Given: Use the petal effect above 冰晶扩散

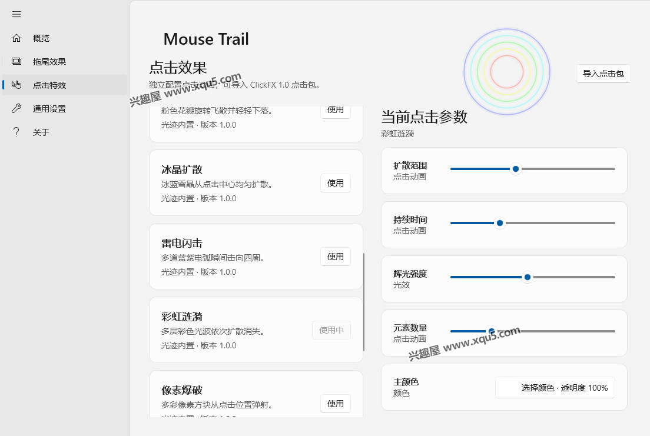Looking at the screenshot, I should [x=336, y=112].
